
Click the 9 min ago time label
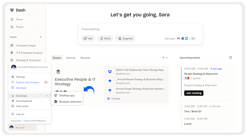pyautogui.click(x=216, y=69)
